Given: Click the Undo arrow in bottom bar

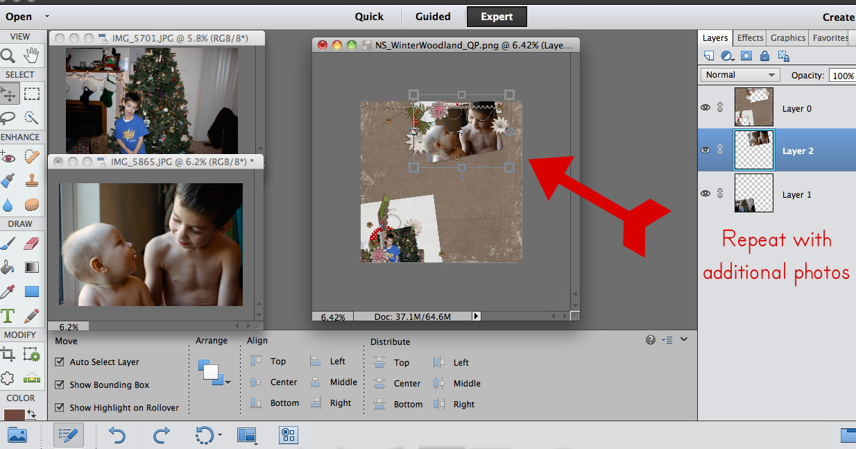Looking at the screenshot, I should pos(117,435).
